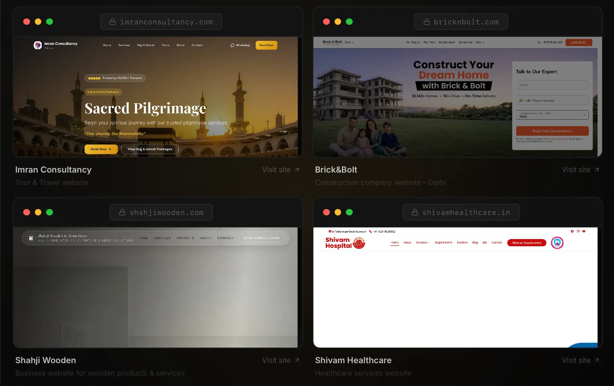Click the Imran Consultancy logo icon

38,45
